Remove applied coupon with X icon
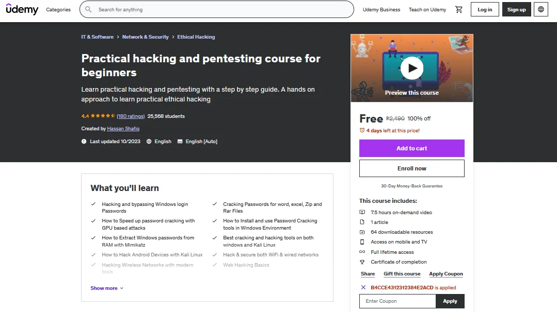The height and width of the screenshot is (312, 557). 363,288
